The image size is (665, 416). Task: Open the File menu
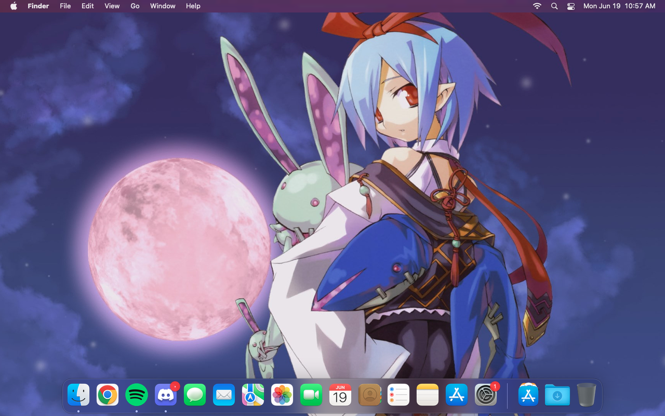point(65,6)
